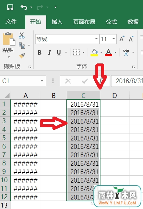Viewport: 143px width, 209px height.
Task: Click the Cut scissors icon
Action: point(22,35)
